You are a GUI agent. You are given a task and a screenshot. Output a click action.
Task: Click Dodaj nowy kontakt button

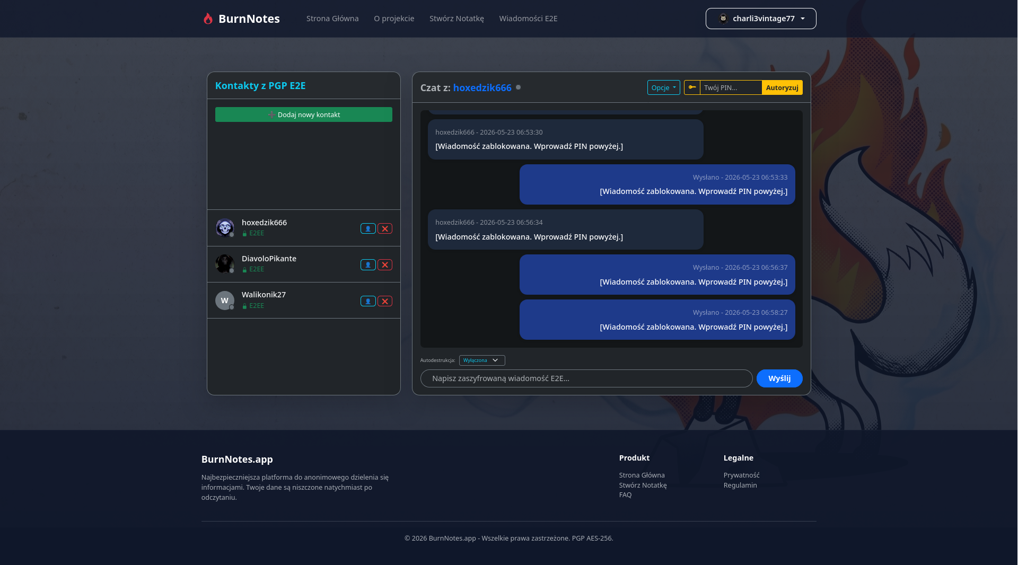[304, 114]
